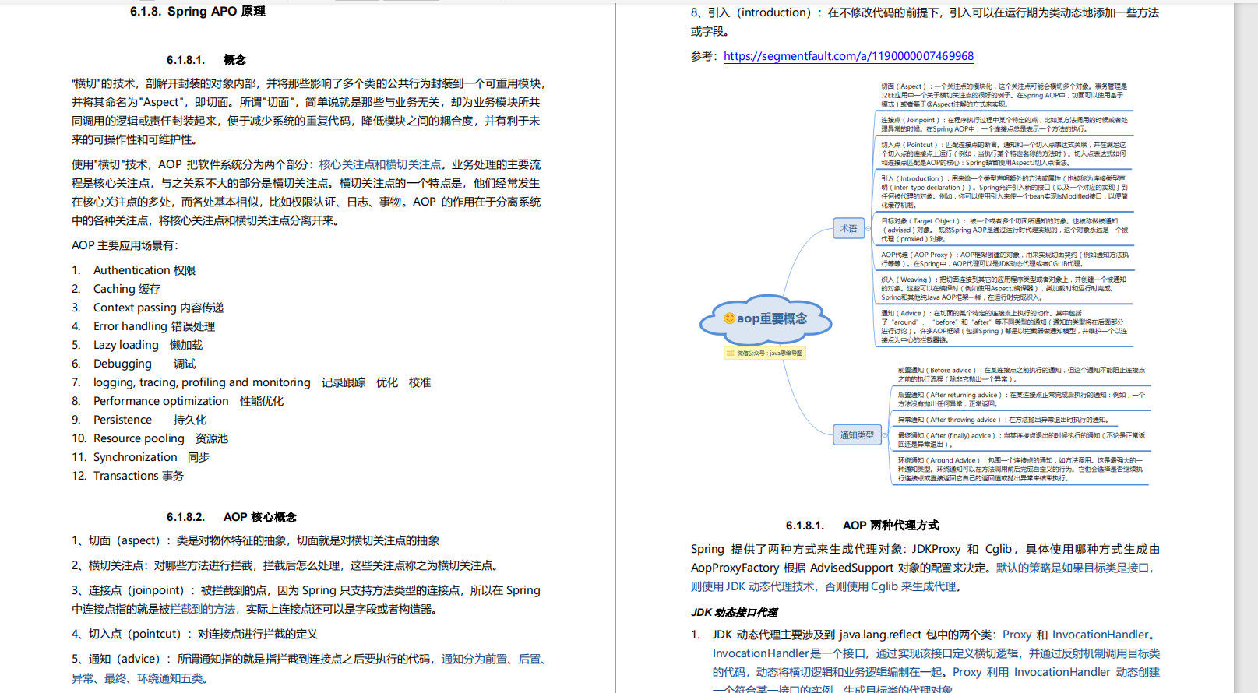Open the segmentfault.com reference link

848,56
